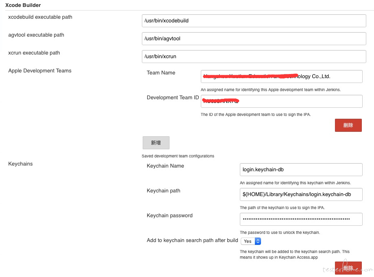Viewport: 374px width, 277px height.
Task: Click help text about identifying Apple development team
Action: click(x=271, y=90)
